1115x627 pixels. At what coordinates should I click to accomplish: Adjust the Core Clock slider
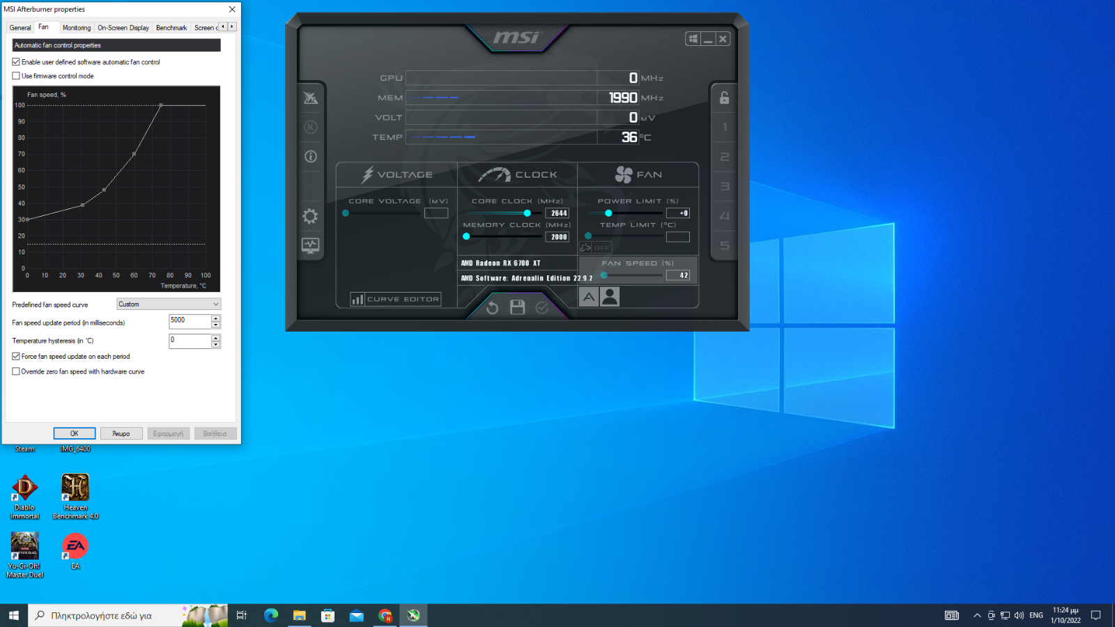pos(527,213)
